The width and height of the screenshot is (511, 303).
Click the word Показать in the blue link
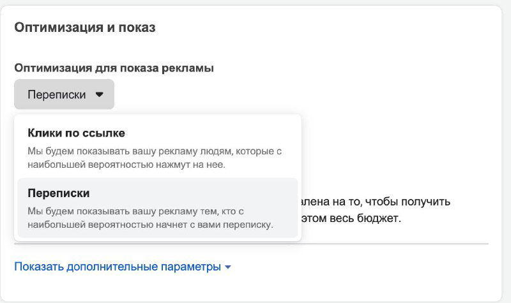point(40,267)
